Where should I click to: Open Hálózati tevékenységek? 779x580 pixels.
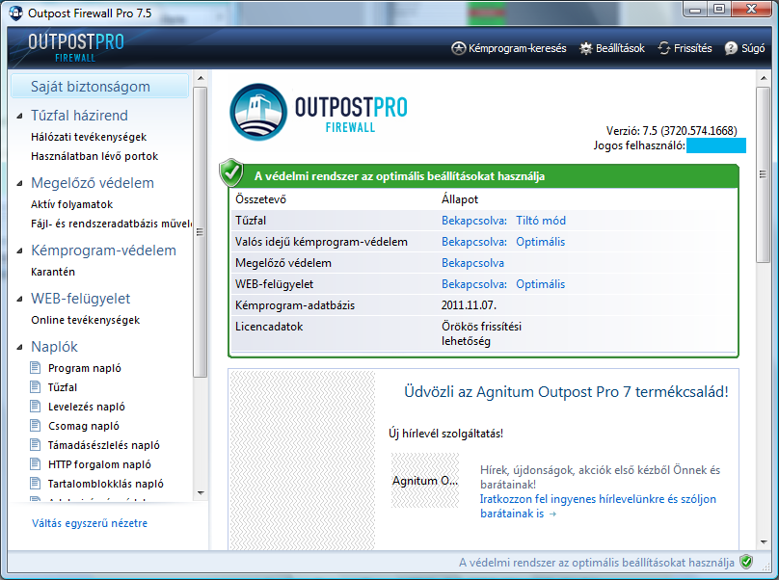[x=89, y=137]
